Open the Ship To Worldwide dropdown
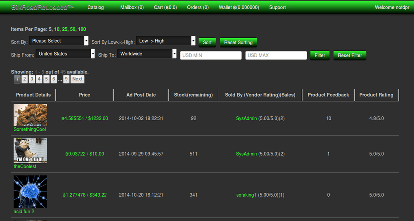 click(147, 54)
